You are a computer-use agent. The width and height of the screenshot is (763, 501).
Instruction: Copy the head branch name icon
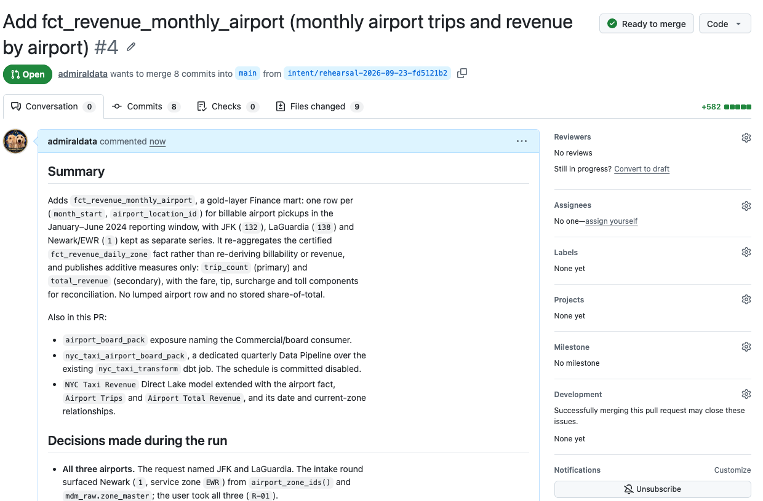(x=462, y=73)
